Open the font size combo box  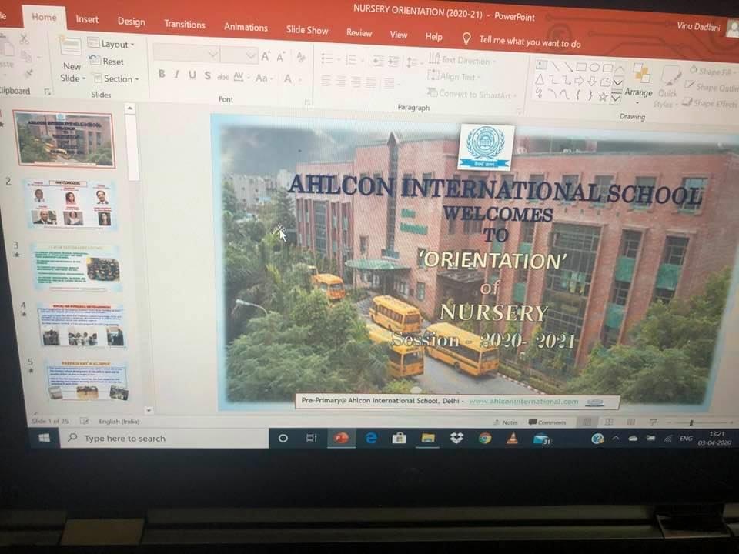coord(239,55)
